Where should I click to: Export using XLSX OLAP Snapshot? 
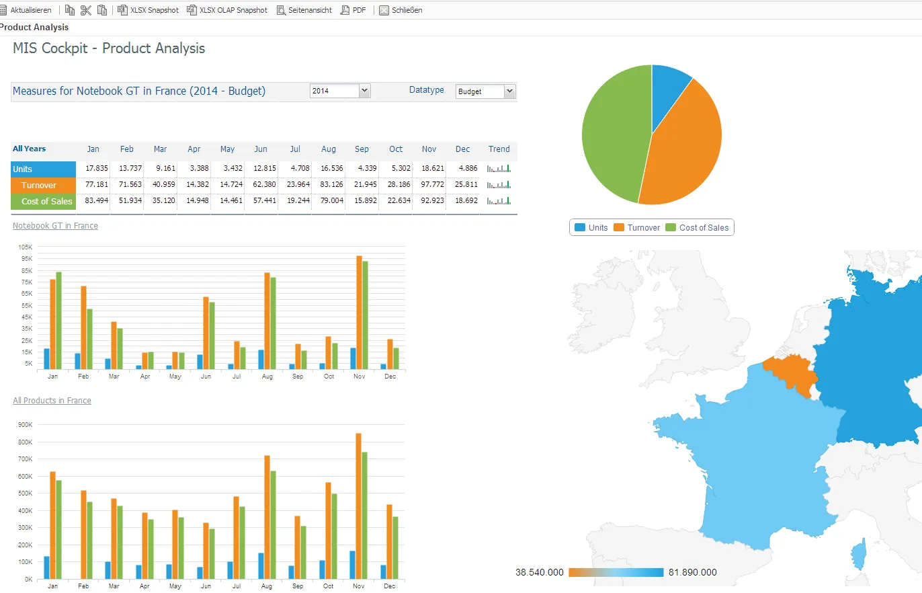pyautogui.click(x=227, y=10)
